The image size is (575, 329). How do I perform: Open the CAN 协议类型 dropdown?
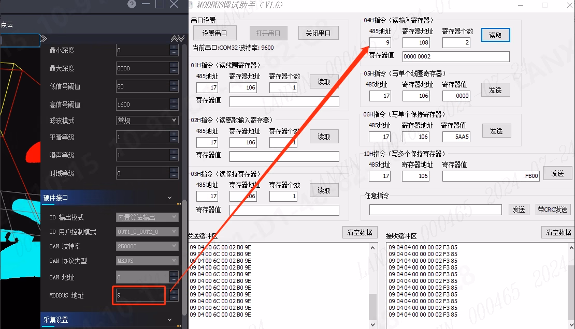coord(148,261)
